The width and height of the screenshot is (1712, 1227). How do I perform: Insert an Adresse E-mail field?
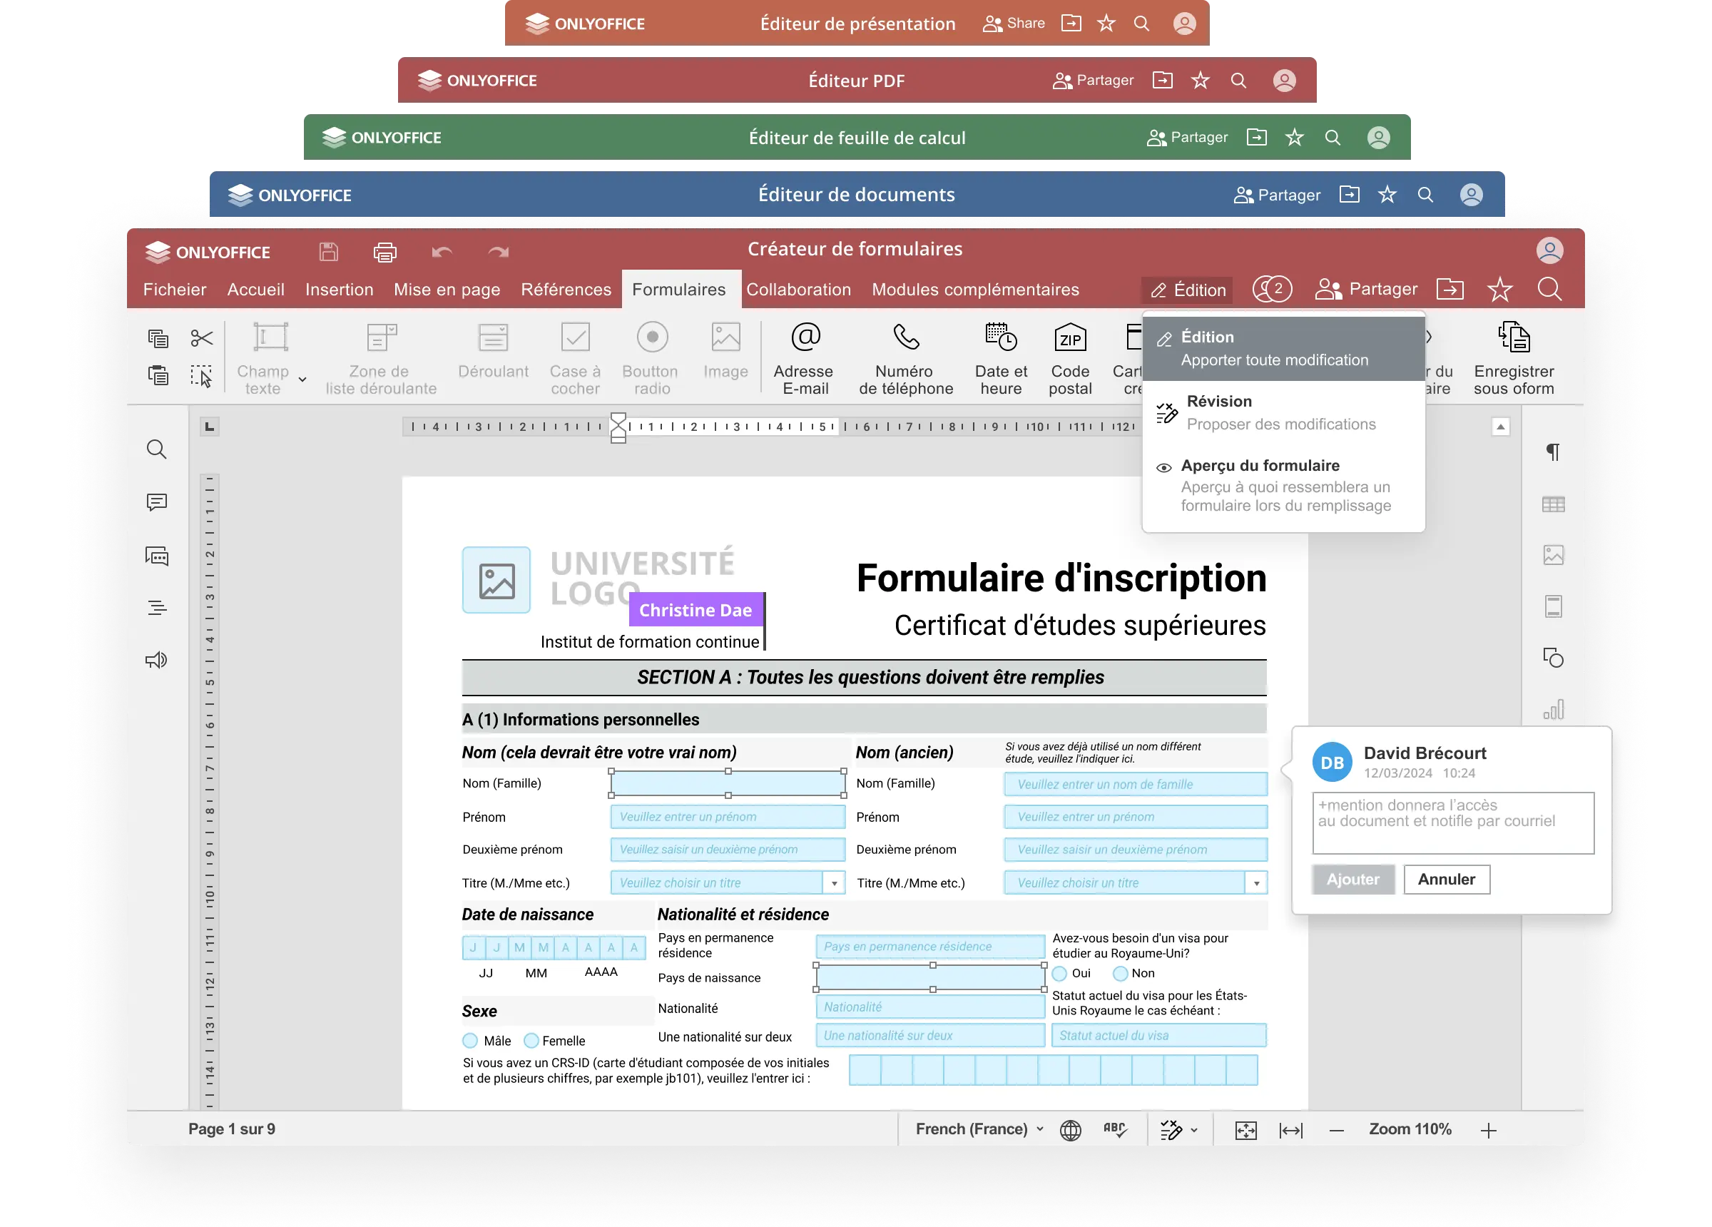(x=804, y=358)
